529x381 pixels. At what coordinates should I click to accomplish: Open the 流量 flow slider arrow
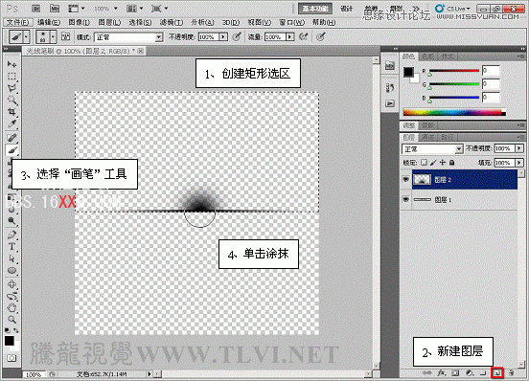(x=289, y=36)
